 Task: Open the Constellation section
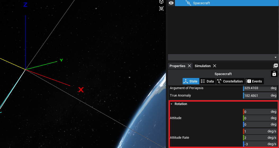[x=230, y=81]
